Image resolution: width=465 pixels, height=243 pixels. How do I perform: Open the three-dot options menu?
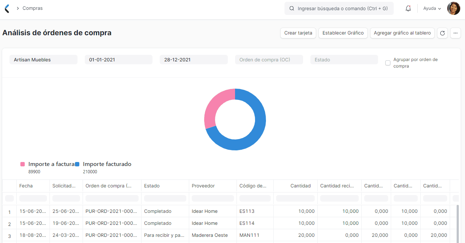455,33
